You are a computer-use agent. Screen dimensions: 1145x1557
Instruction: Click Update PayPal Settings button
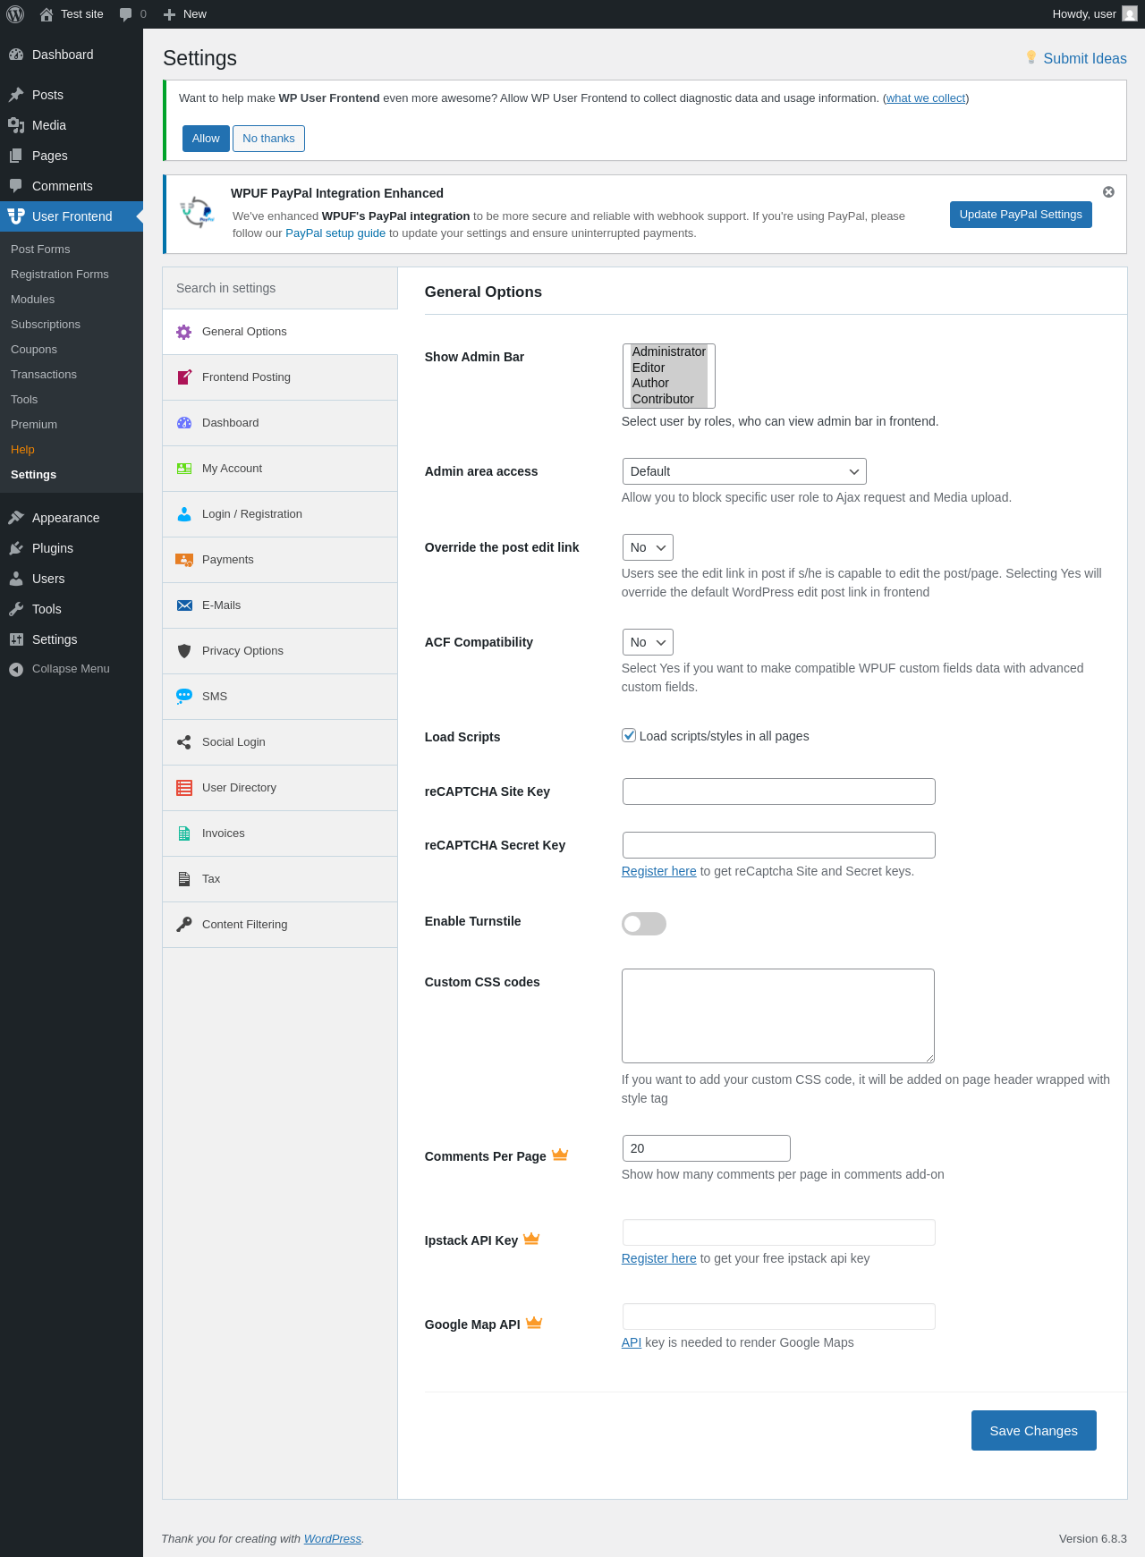pyautogui.click(x=1021, y=215)
